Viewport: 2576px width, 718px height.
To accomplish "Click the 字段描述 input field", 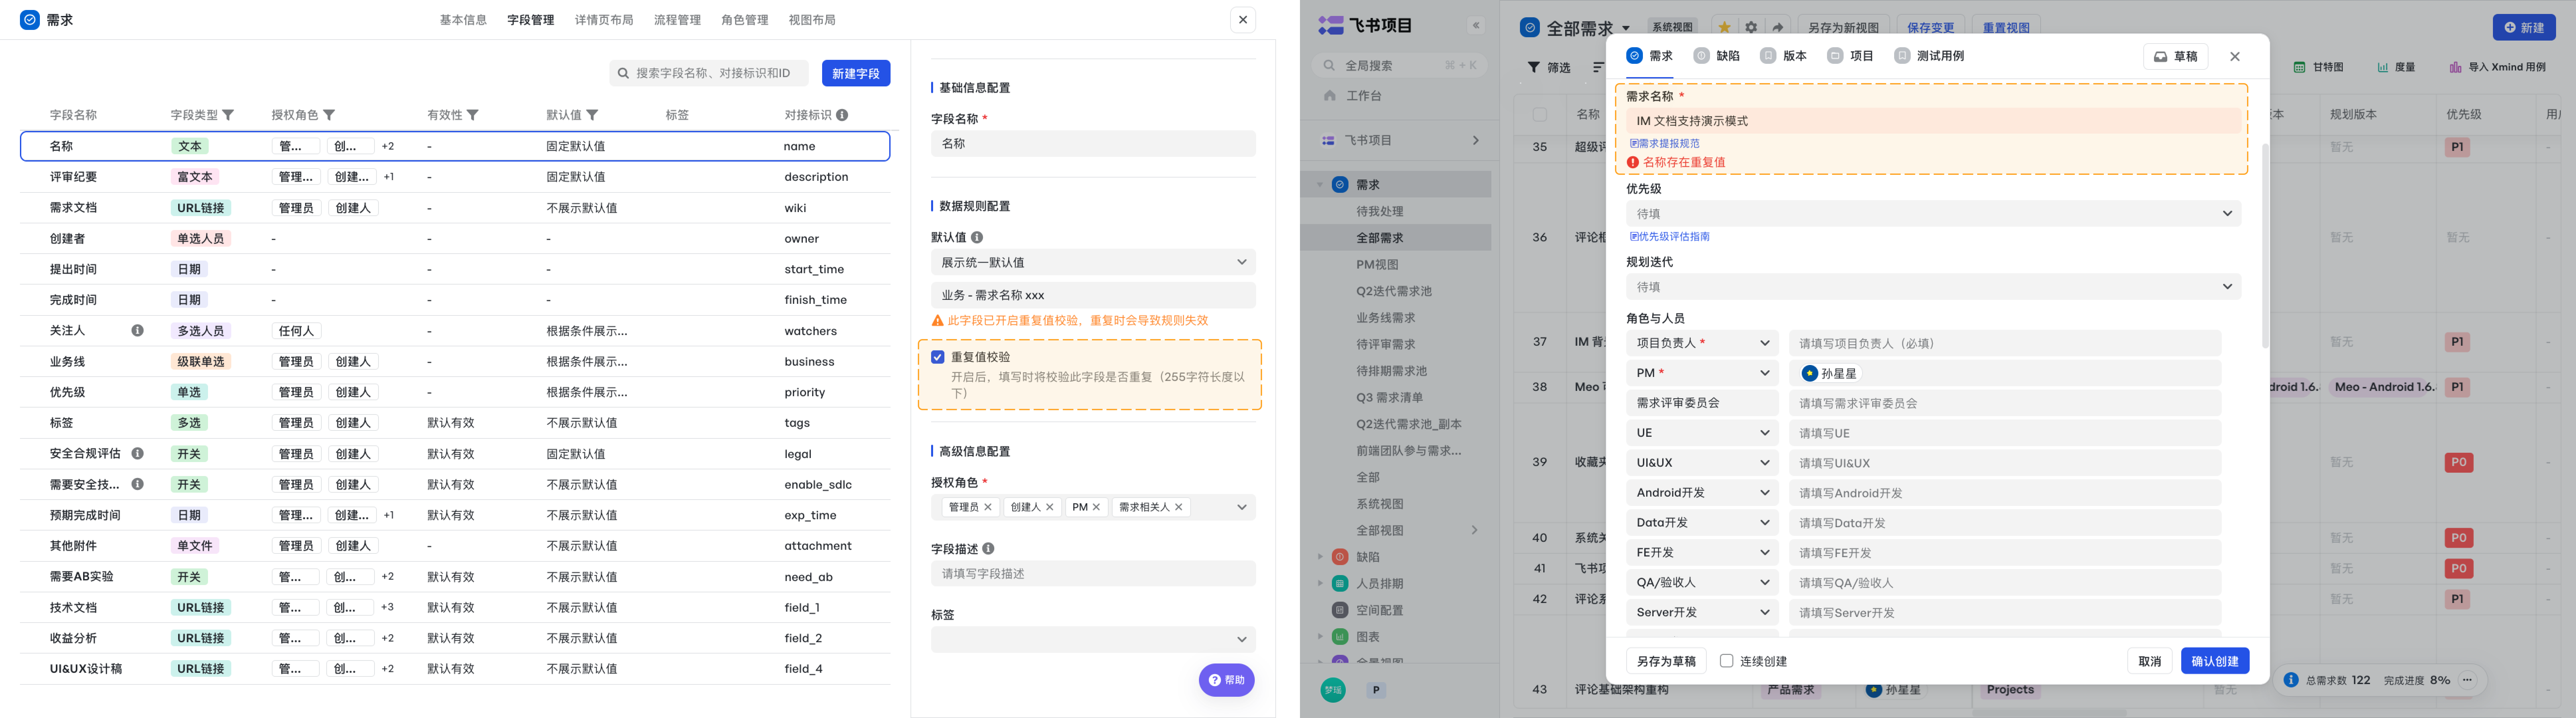I will point(1093,574).
